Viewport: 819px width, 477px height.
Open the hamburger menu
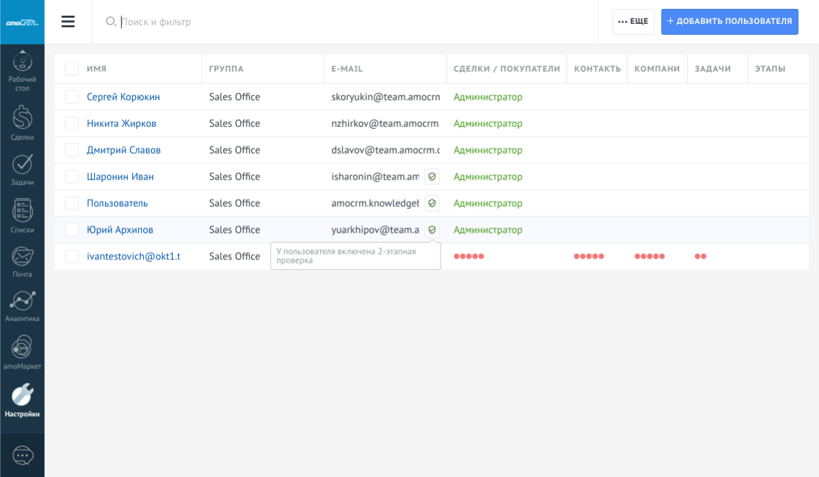68,22
